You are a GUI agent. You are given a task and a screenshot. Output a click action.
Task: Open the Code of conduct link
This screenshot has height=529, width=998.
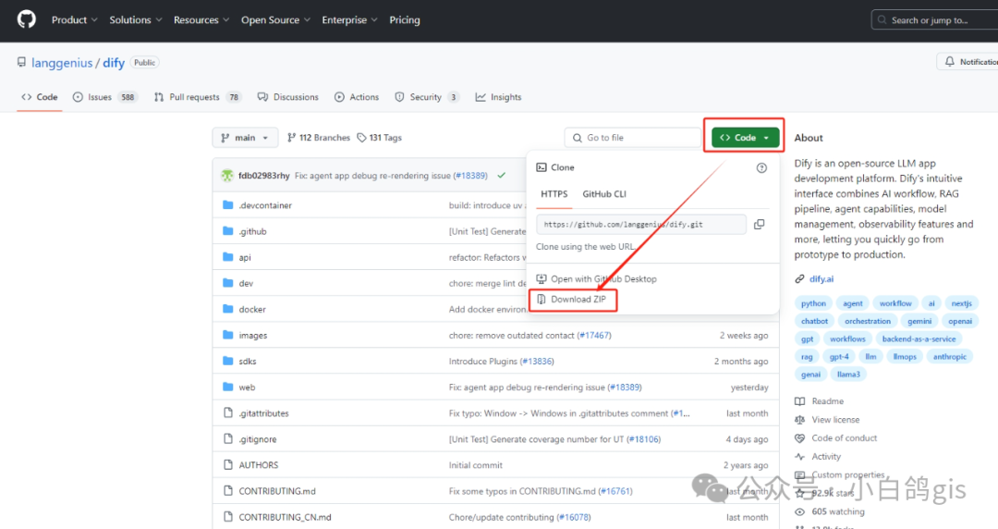pyautogui.click(x=835, y=438)
